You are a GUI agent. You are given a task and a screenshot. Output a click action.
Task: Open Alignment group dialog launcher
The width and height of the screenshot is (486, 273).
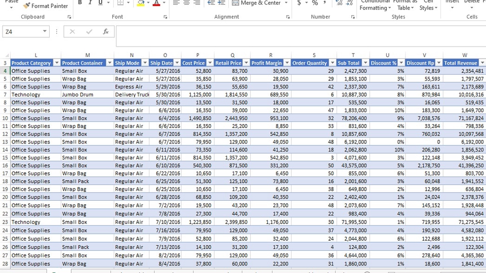(x=288, y=17)
